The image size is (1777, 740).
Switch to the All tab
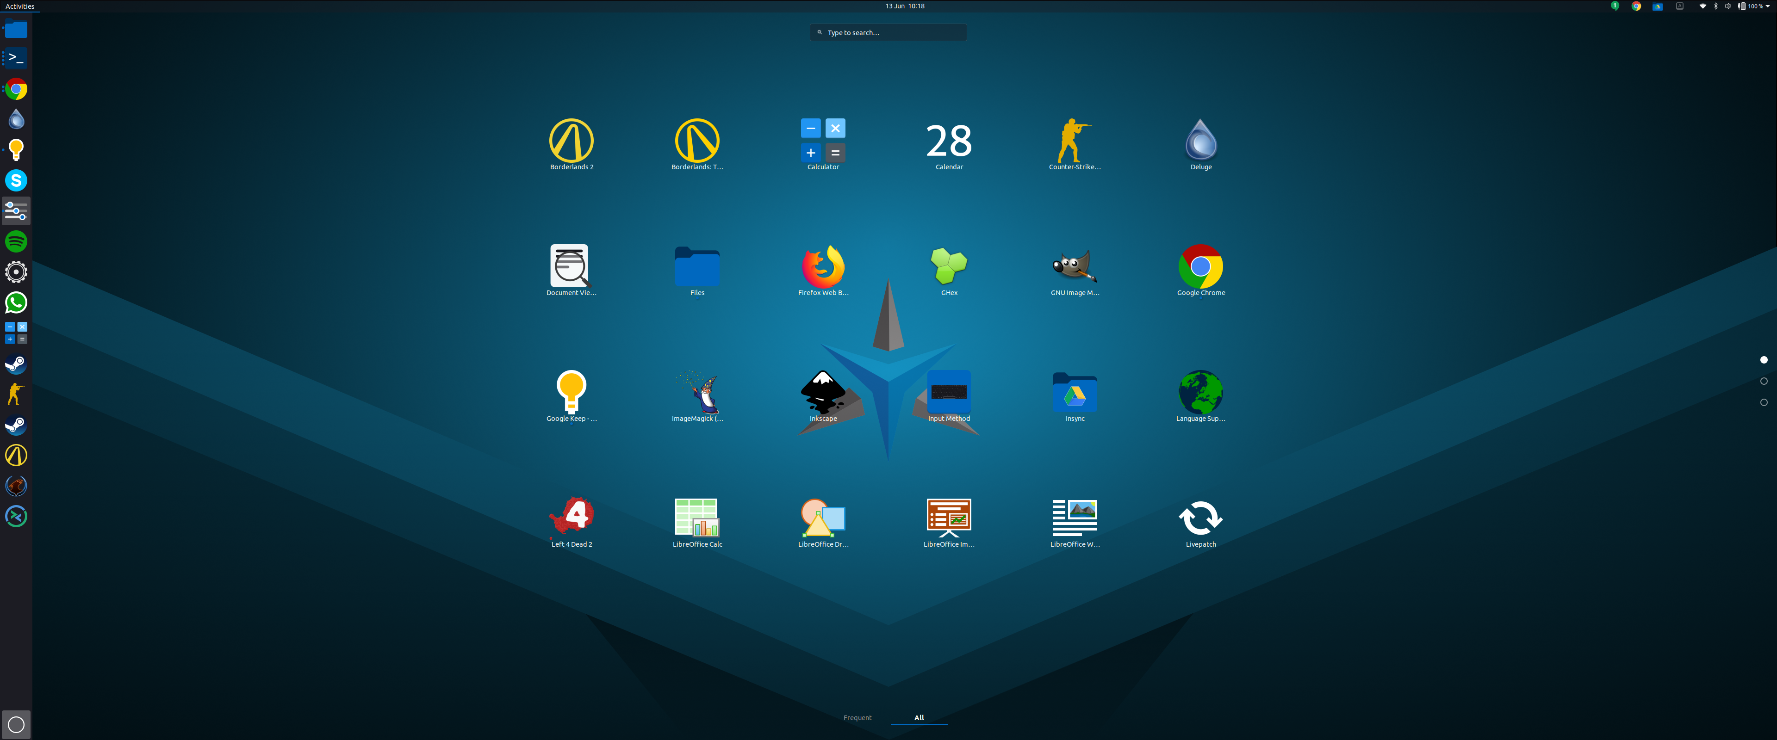pos(919,717)
